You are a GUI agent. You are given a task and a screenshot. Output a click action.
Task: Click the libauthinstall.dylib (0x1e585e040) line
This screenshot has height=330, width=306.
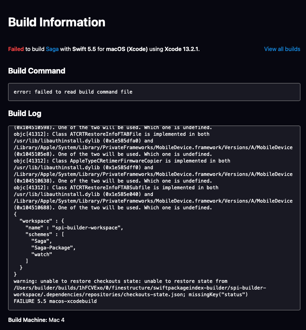[83, 194]
